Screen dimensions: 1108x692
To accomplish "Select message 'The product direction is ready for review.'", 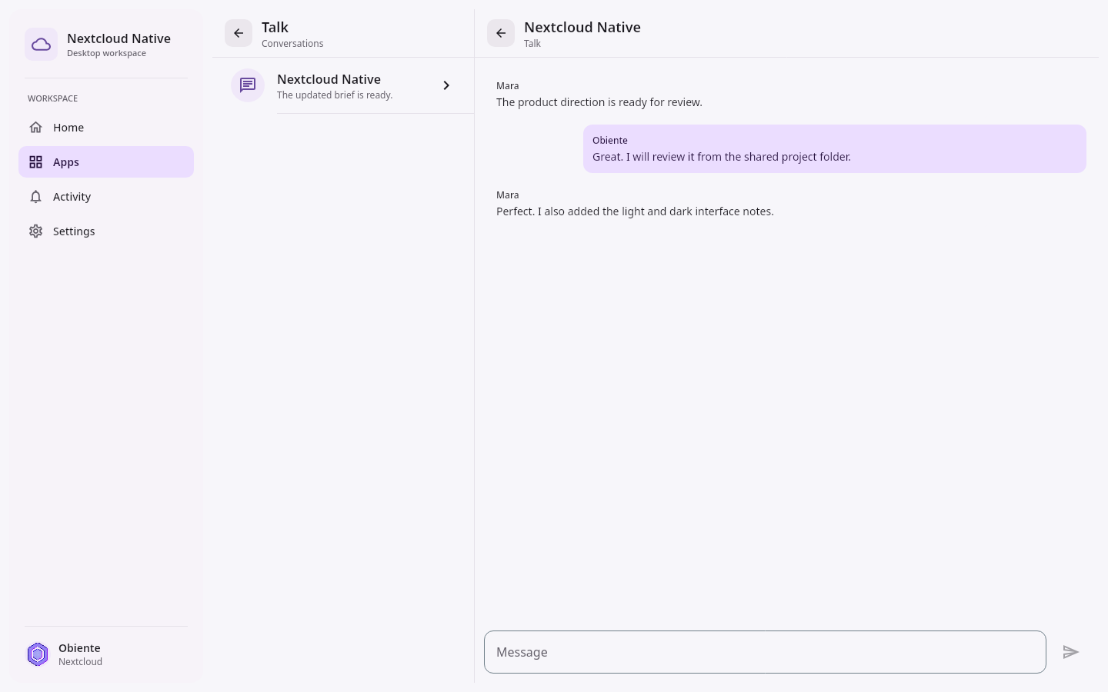I will pyautogui.click(x=599, y=102).
